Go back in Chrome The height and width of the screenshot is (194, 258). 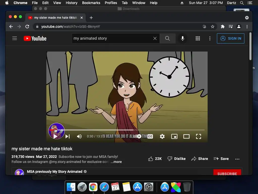pyautogui.click(x=11, y=27)
